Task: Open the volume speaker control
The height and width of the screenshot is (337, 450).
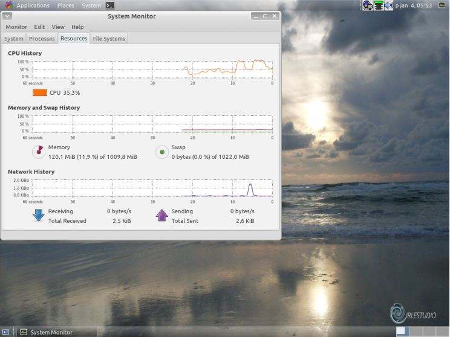Action: tap(388, 5)
